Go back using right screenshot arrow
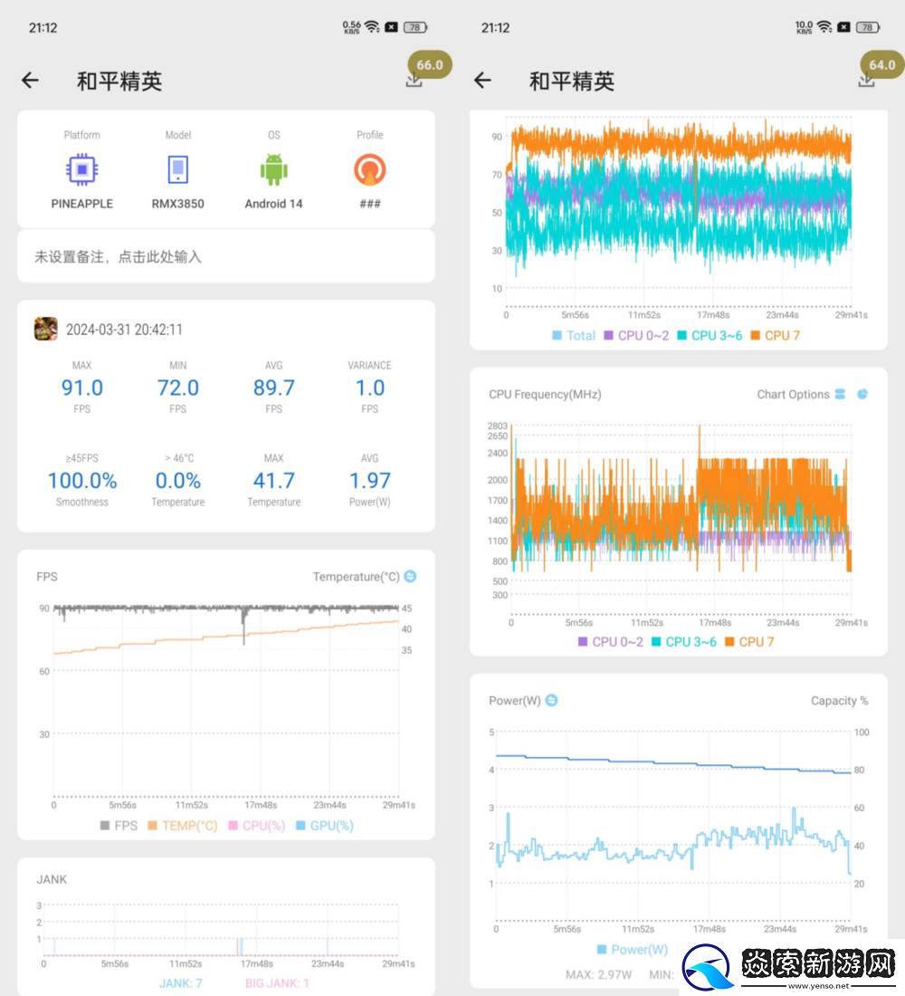This screenshot has height=996, width=905. click(x=482, y=80)
